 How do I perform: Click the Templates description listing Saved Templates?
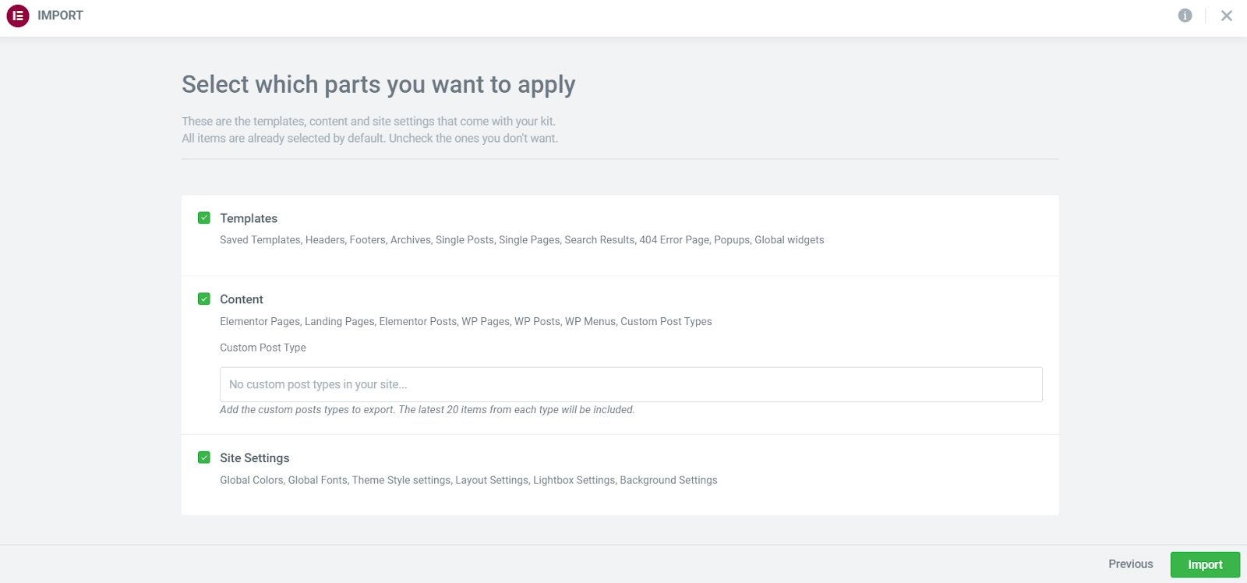pyautogui.click(x=521, y=240)
